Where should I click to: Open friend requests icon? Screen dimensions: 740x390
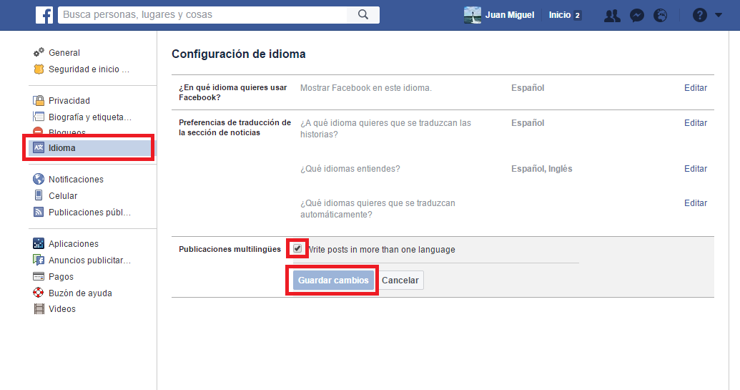[612, 16]
